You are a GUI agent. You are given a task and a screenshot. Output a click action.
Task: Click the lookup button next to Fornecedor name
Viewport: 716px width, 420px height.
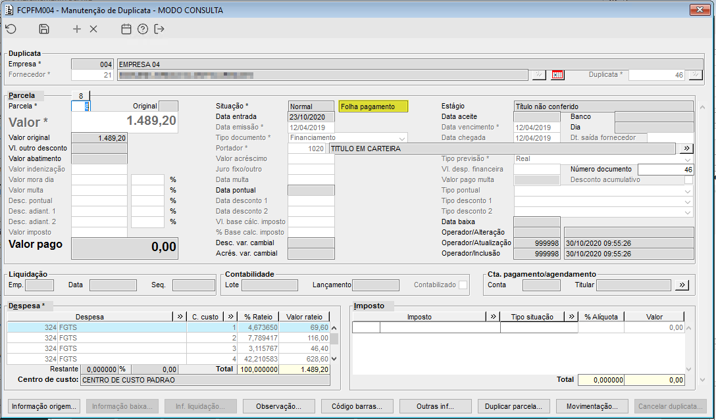coord(539,75)
